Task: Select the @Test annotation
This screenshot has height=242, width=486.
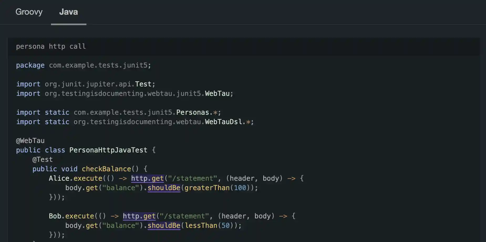Action: 42,159
